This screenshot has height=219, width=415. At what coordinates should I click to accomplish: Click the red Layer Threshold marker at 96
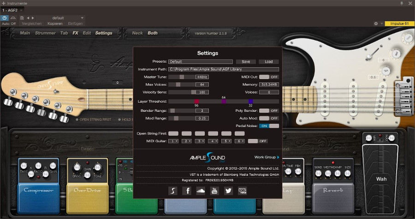[196, 101]
